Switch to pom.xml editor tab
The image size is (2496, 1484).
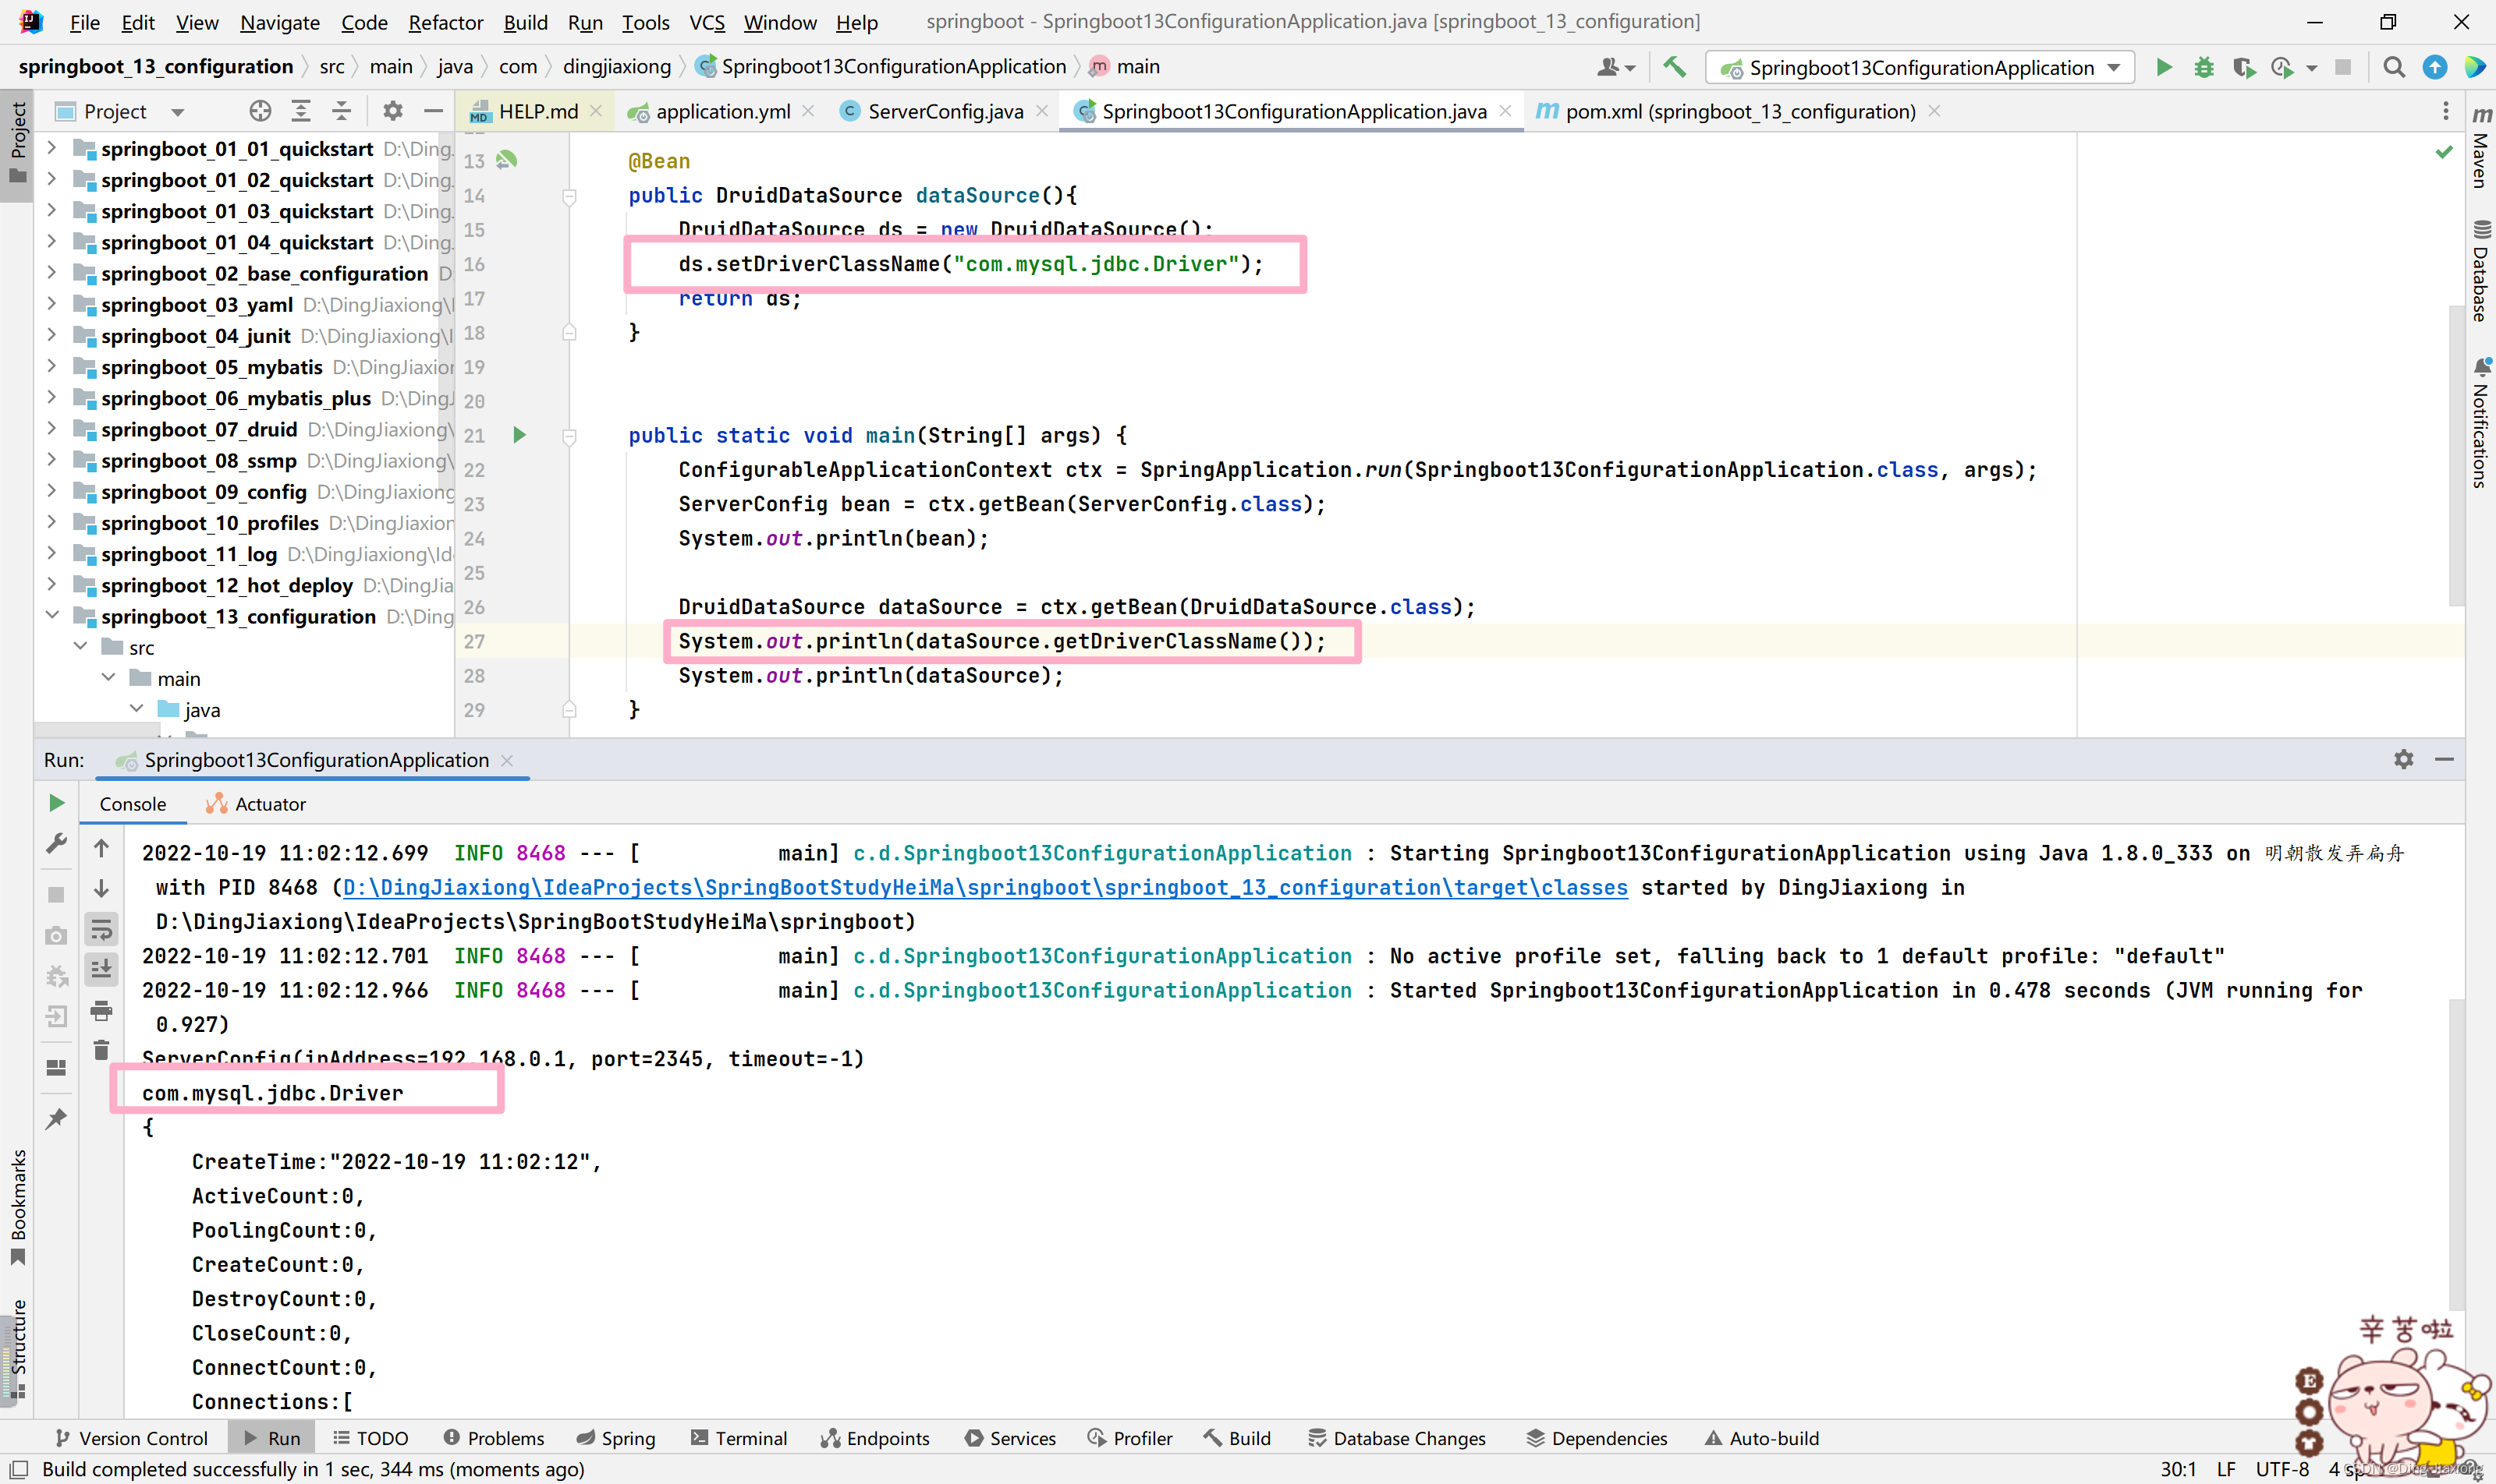coord(1739,111)
